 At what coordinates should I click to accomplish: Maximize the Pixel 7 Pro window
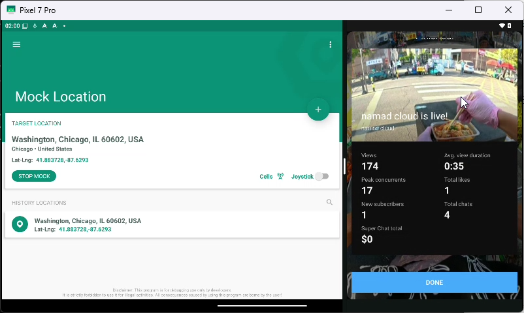pyautogui.click(x=478, y=10)
